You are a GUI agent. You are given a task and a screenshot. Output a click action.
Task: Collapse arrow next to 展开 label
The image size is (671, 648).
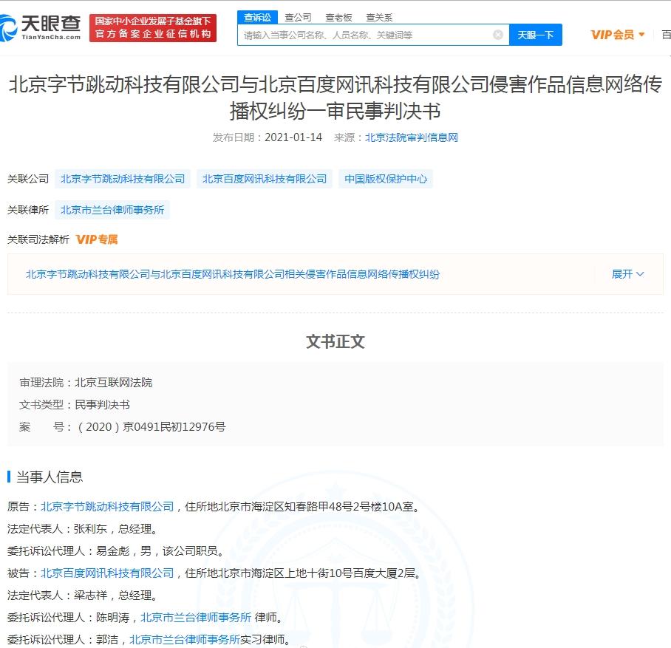click(x=640, y=274)
